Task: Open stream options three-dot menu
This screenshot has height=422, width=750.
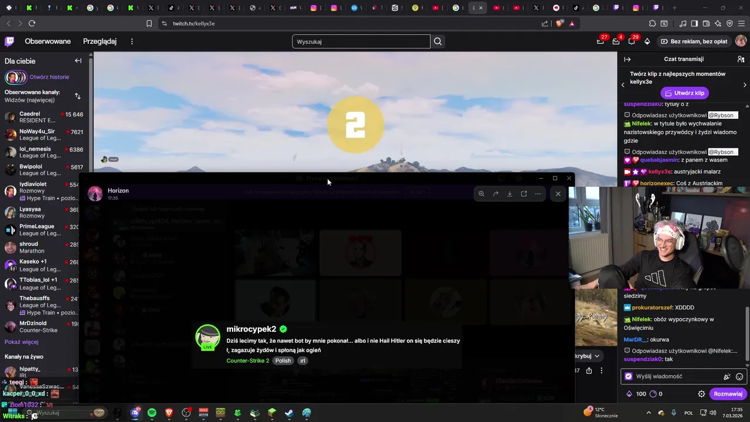Action: (602, 370)
